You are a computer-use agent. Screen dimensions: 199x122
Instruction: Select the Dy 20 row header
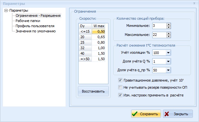(x=85, y=37)
